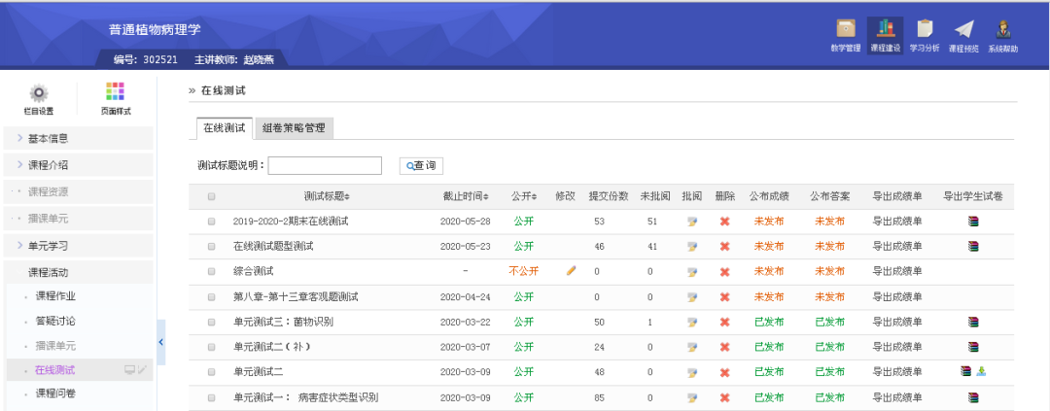This screenshot has height=411, width=1050.
Task: Open 课程预览 paper plane icon
Action: tap(962, 30)
